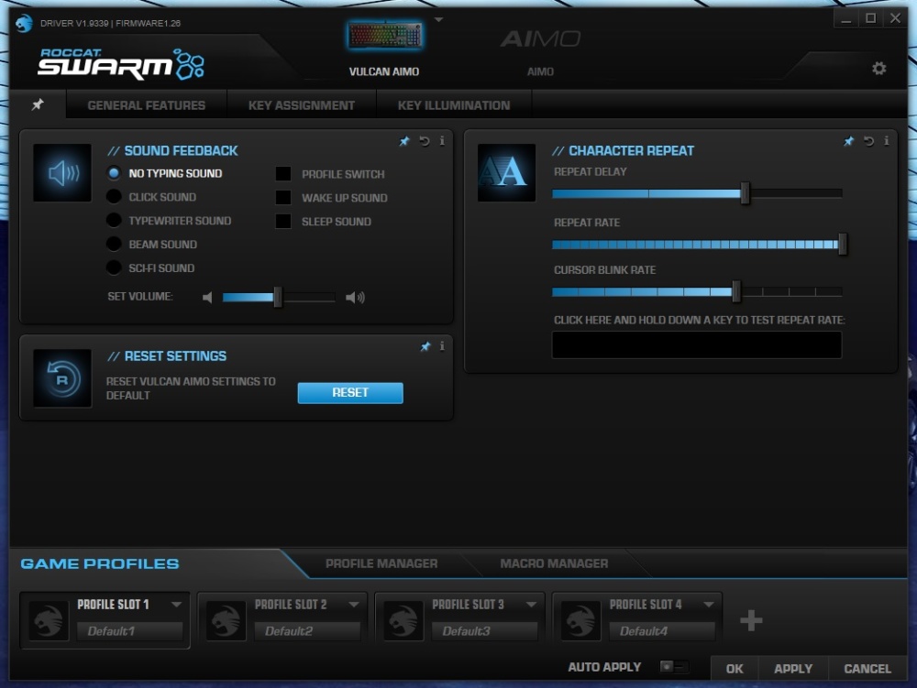Screen dimensions: 917x688
Task: Reset Character Repeat panel with undo icon
Action: tap(868, 141)
